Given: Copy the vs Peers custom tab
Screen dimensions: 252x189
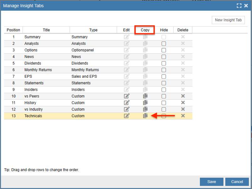Looking at the screenshot, I should [145, 96].
